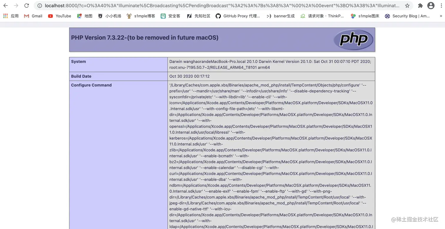Open the 请求对象 ThinkPHP bookmark
This screenshot has height=229, width=445.
point(322,16)
